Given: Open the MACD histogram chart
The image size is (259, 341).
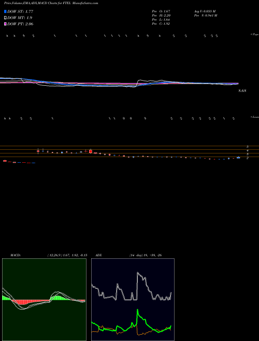Looking at the screenshot, I should click(44, 300).
